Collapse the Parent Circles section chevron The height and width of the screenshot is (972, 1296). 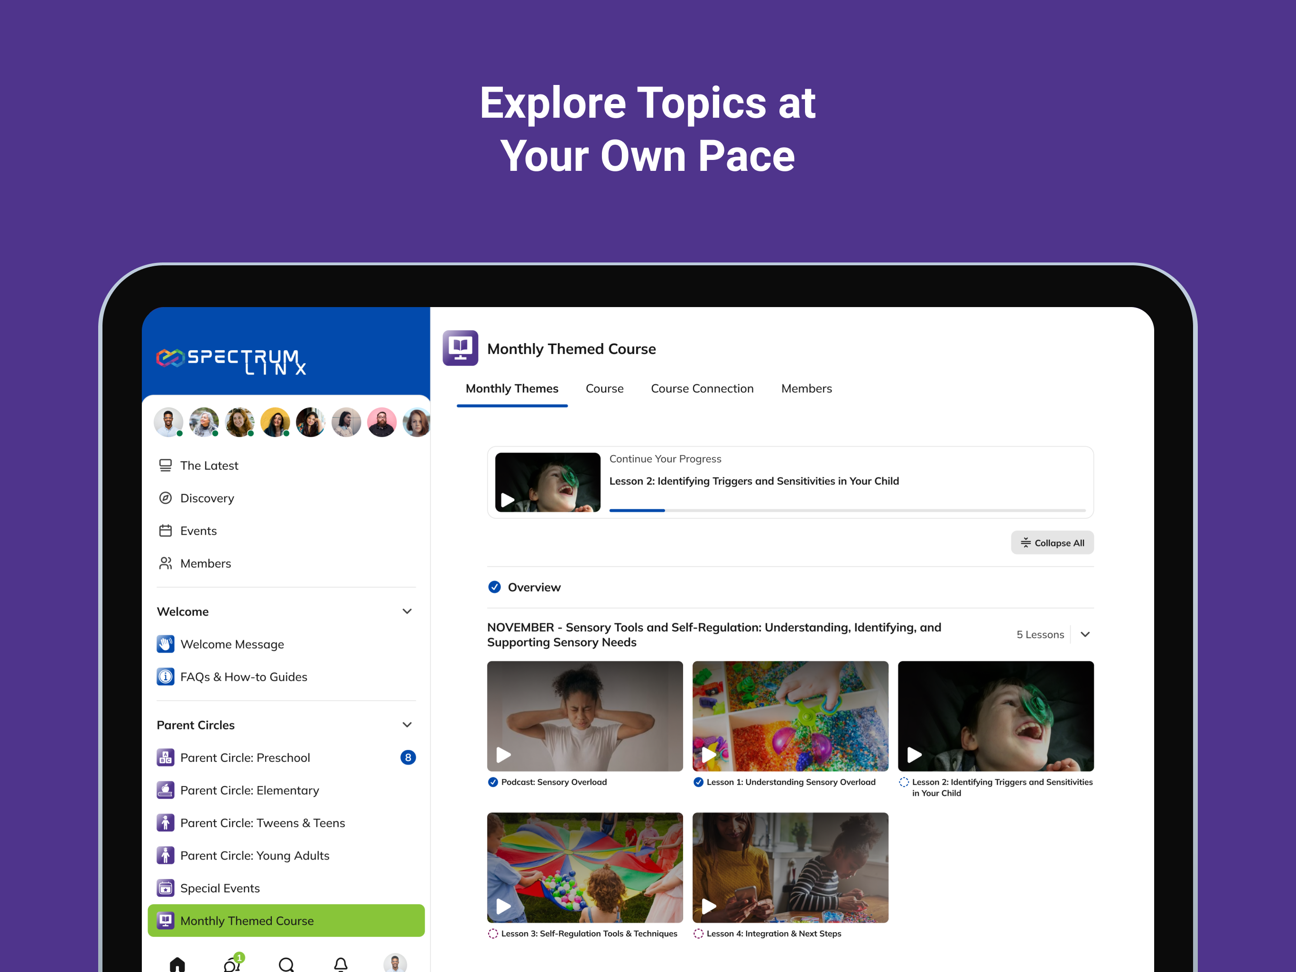pyautogui.click(x=407, y=725)
